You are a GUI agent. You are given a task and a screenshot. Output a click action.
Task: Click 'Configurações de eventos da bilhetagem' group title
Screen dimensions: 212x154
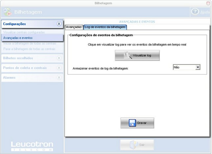[101, 35]
